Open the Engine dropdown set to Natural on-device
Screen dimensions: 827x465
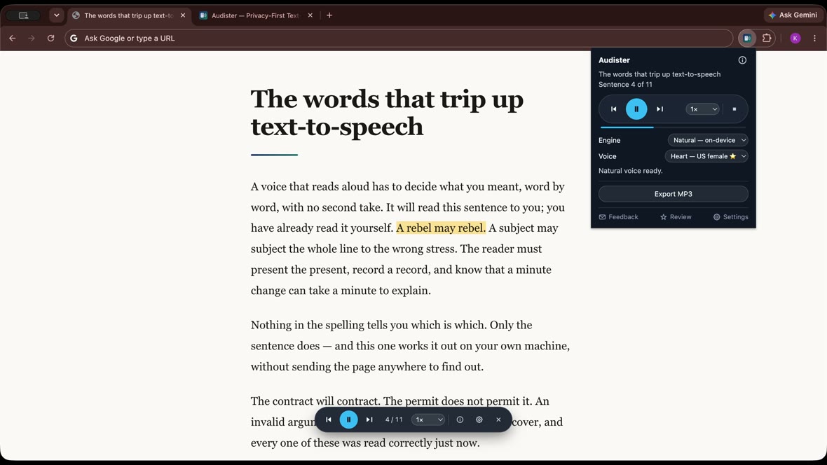[x=708, y=140]
